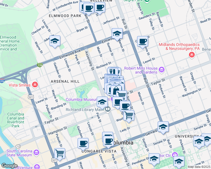The height and width of the screenshot is (169, 211).
Task: Click the I-126 highway shield on Elmwood Ave
Action: click(40, 65)
